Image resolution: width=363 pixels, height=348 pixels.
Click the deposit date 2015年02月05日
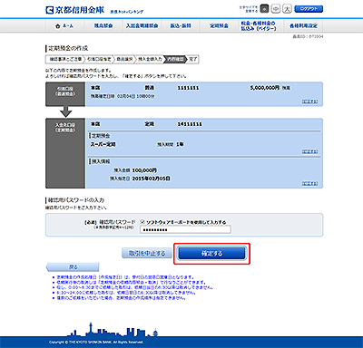pyautogui.click(x=151, y=179)
